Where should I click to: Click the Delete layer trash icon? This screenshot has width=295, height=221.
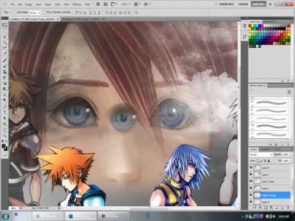(x=288, y=207)
